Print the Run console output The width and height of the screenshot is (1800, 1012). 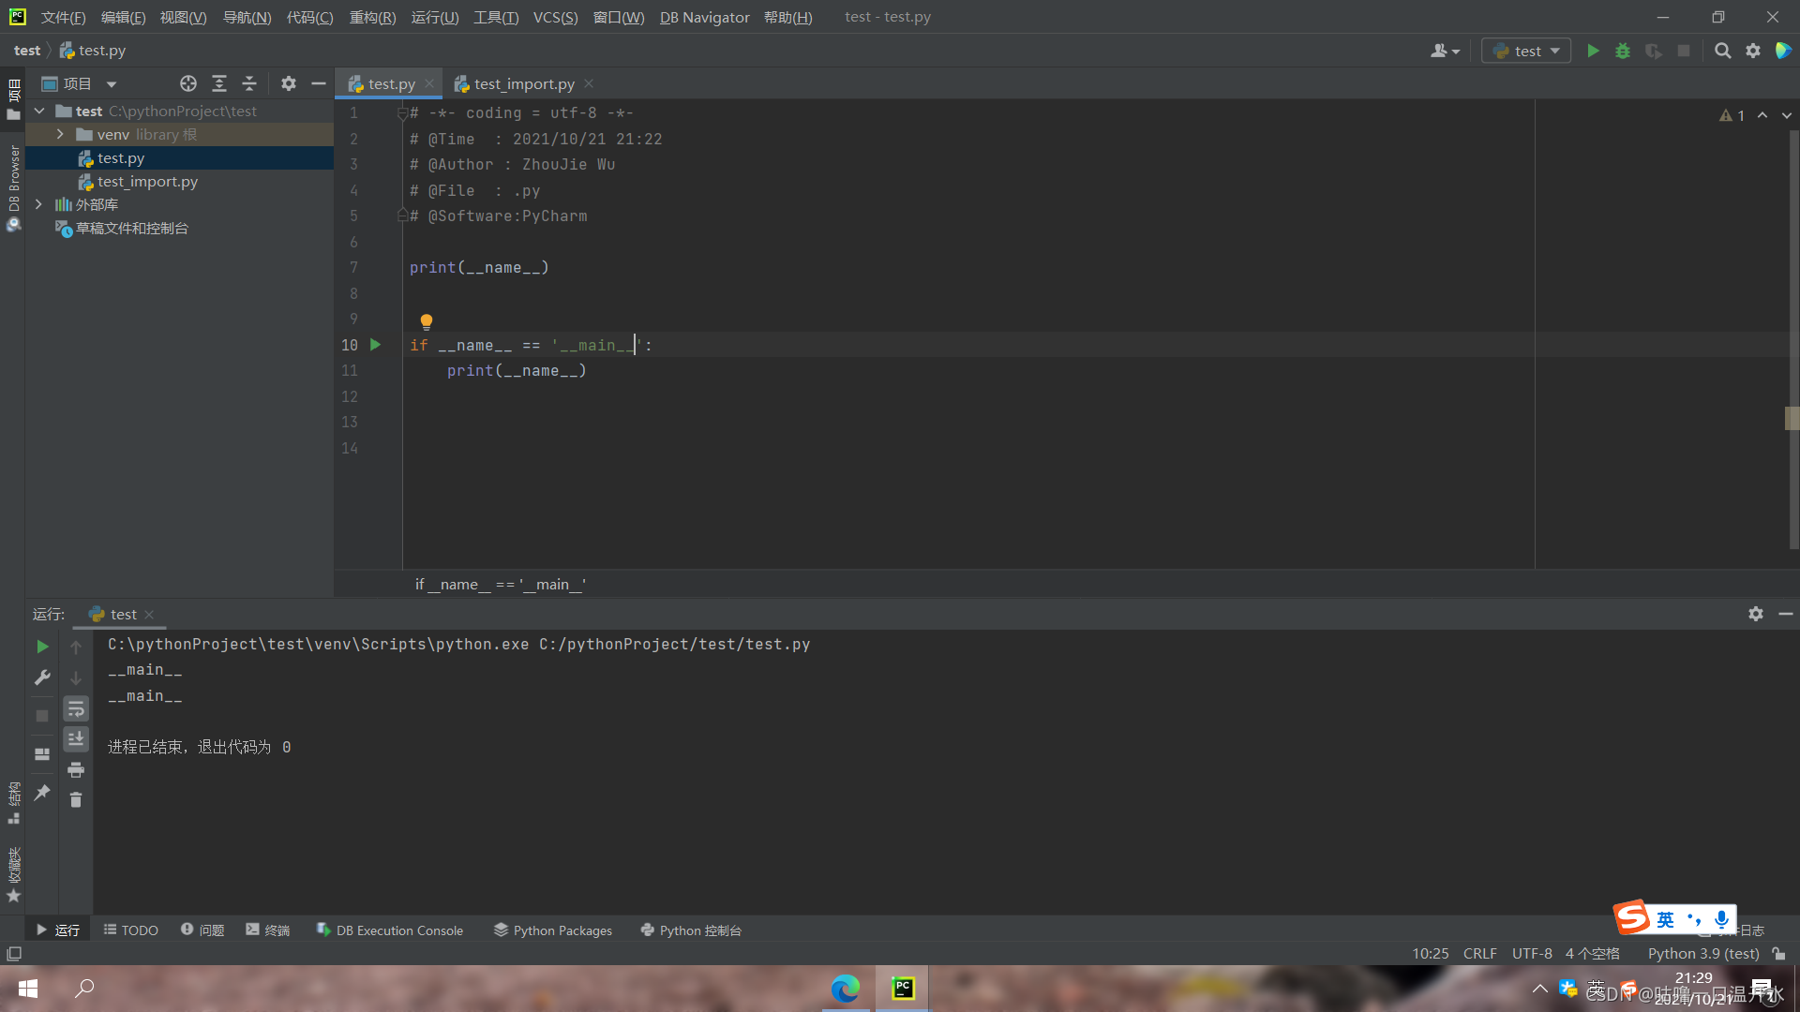pos(76,770)
